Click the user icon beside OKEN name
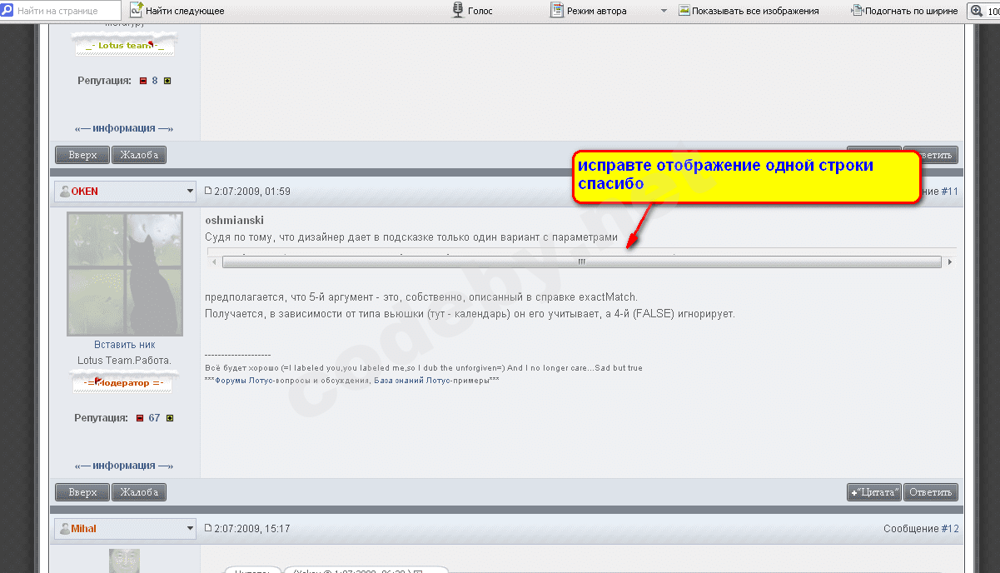1000x573 pixels. tap(65, 192)
